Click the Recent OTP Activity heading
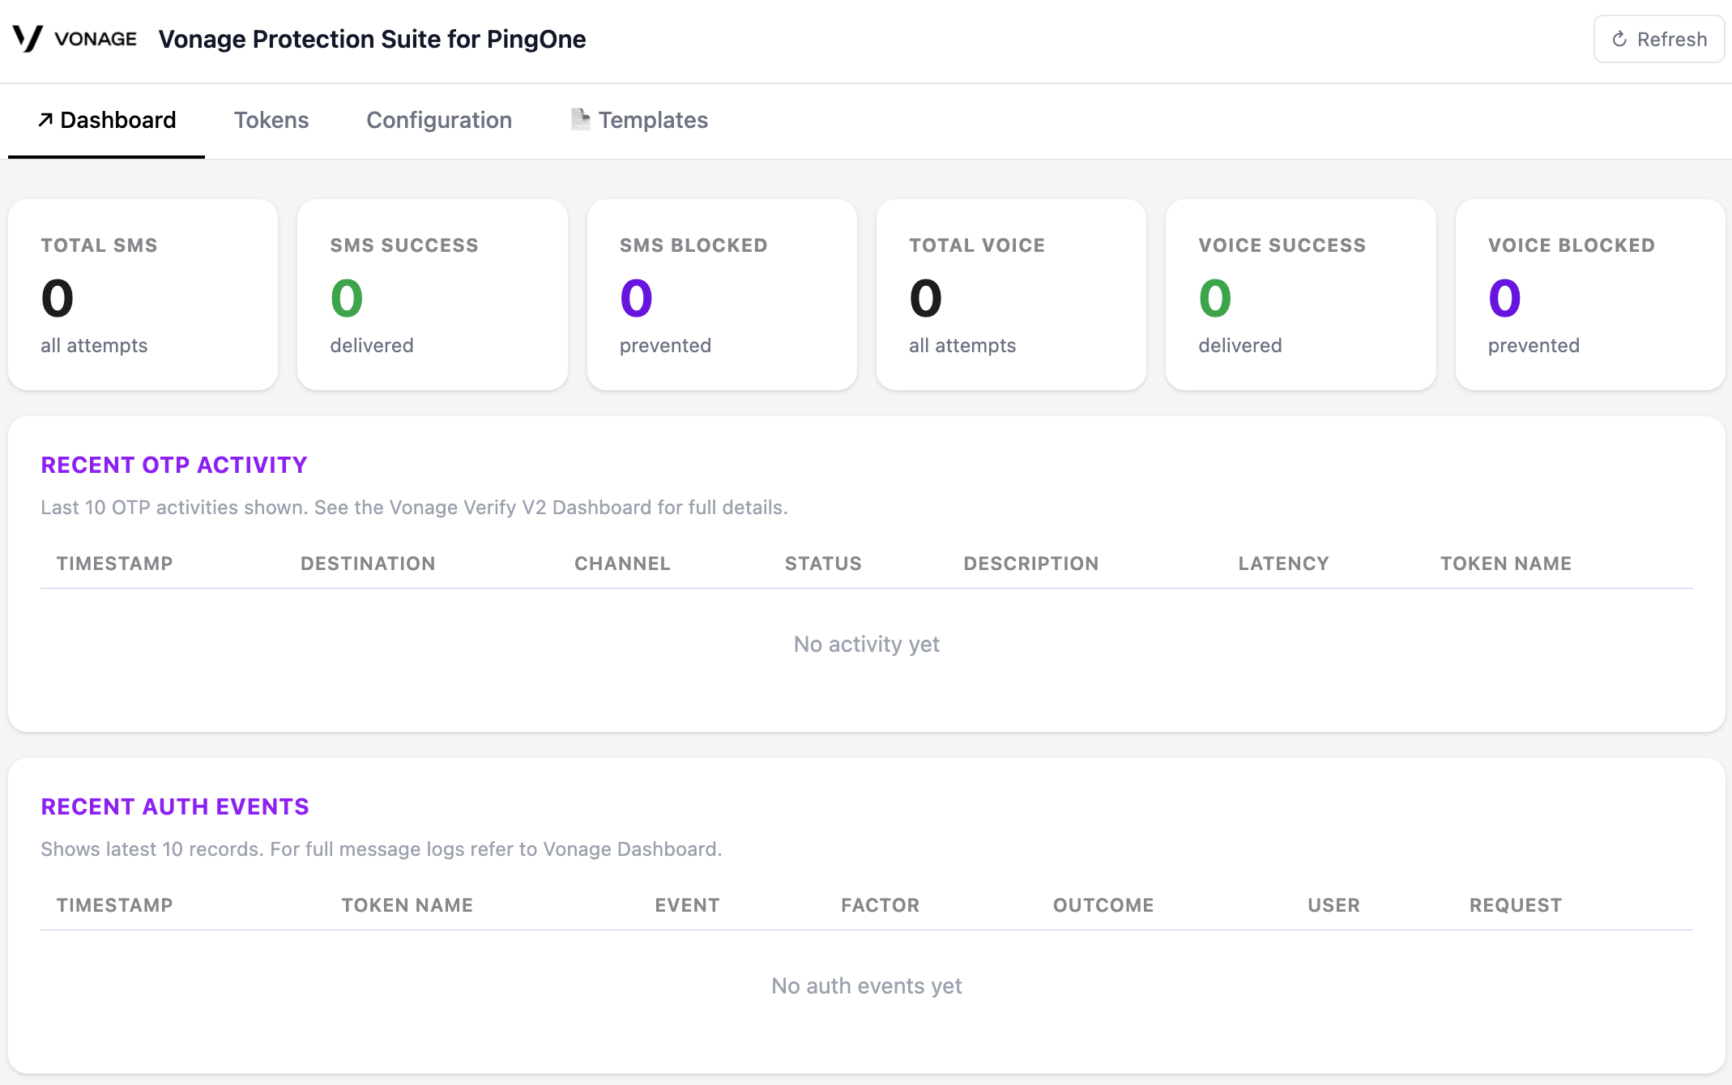The height and width of the screenshot is (1085, 1732). (x=174, y=465)
